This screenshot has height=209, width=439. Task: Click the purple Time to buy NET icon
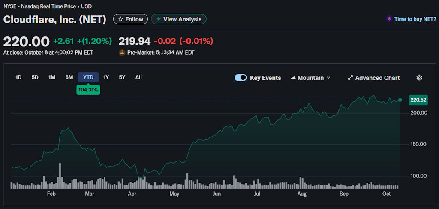coord(389,19)
